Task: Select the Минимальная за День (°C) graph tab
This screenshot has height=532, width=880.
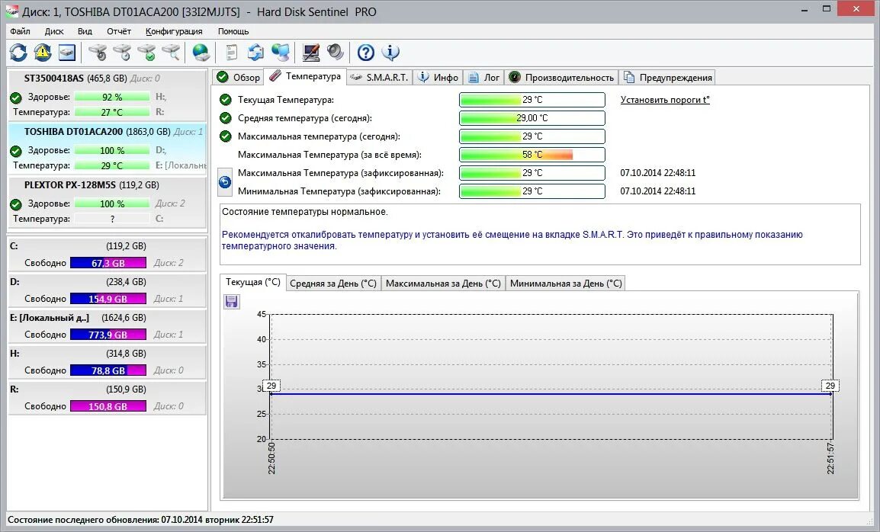Action: point(566,284)
